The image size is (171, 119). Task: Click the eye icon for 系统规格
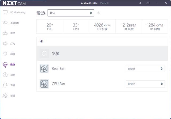click(5, 23)
